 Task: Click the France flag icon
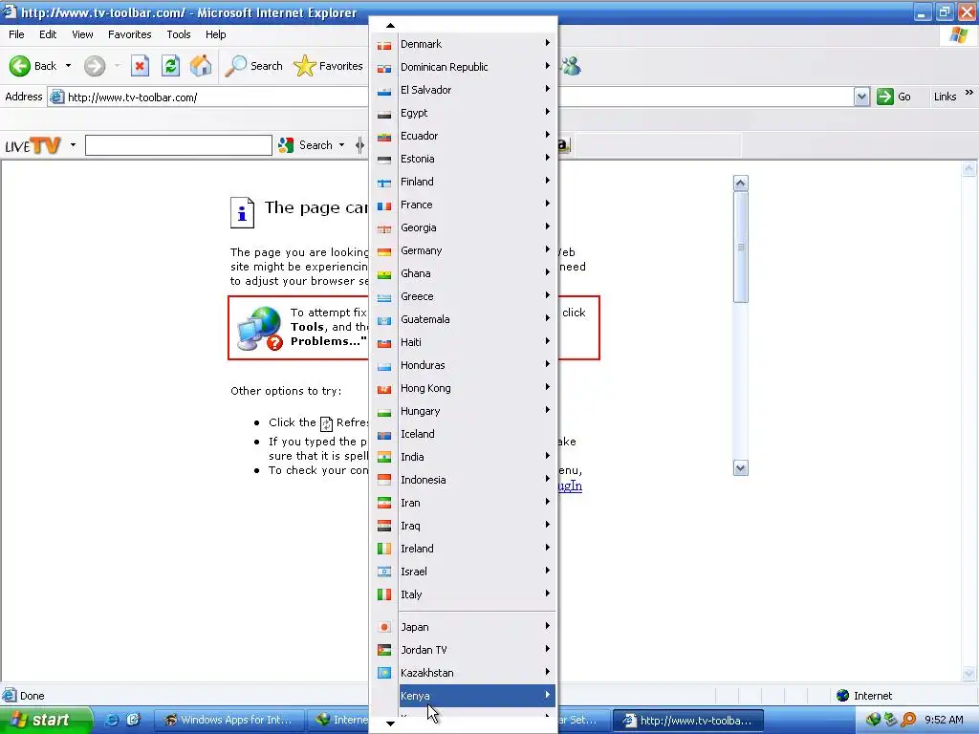(x=384, y=205)
